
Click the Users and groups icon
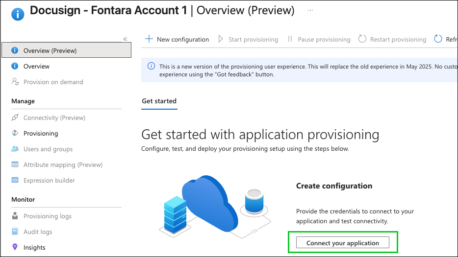pyautogui.click(x=15, y=149)
